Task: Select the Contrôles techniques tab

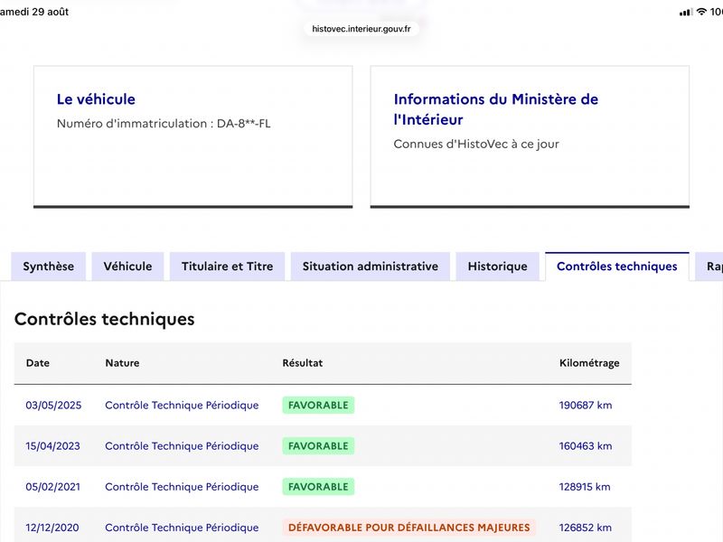Action: tap(617, 266)
